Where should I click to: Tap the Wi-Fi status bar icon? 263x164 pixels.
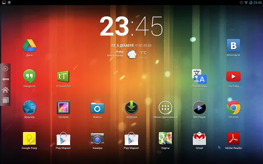pyautogui.click(x=246, y=2)
